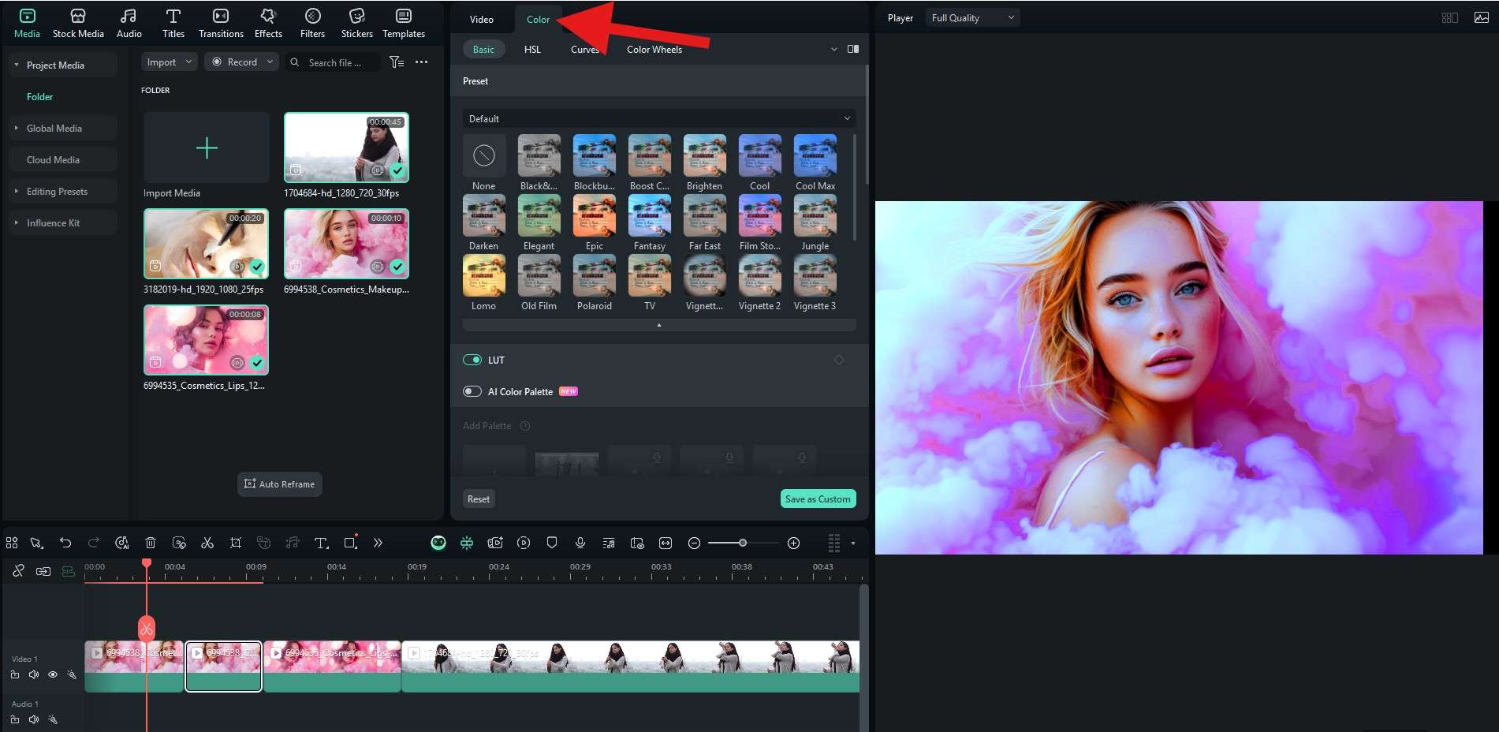Go to the Stock Media tab

(x=78, y=23)
